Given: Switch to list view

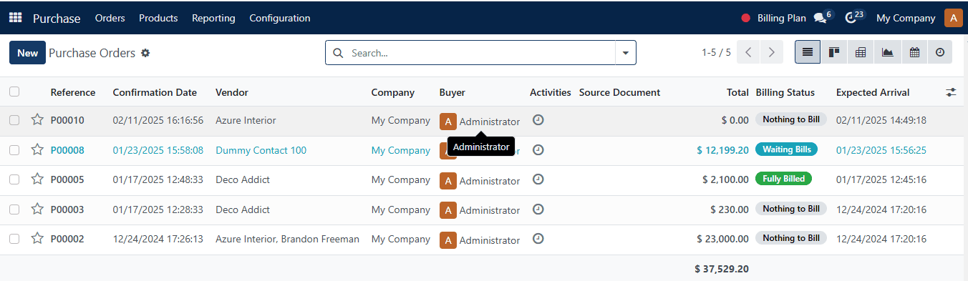Looking at the screenshot, I should tap(808, 52).
